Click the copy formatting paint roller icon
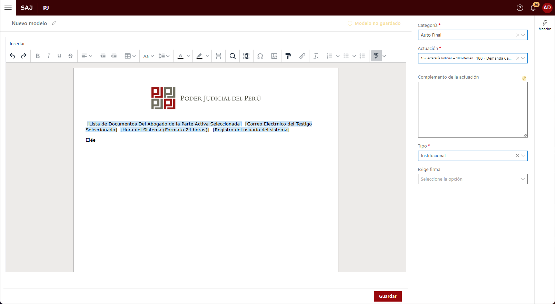 tap(288, 56)
